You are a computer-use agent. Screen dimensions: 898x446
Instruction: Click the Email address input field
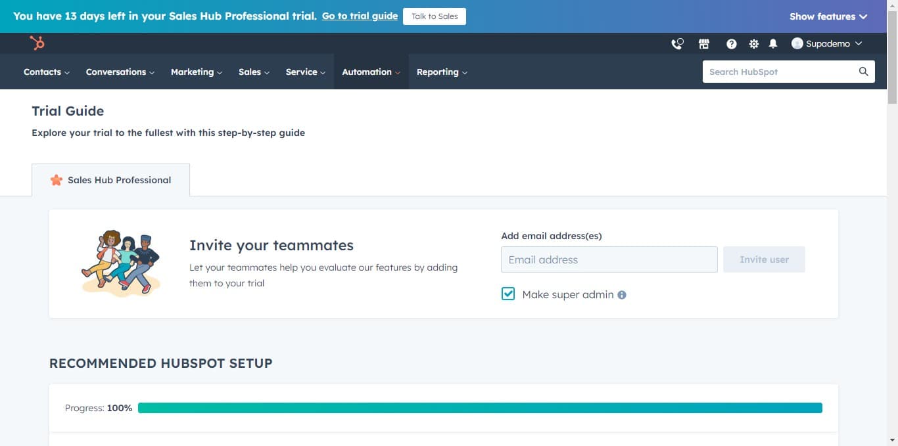609,259
